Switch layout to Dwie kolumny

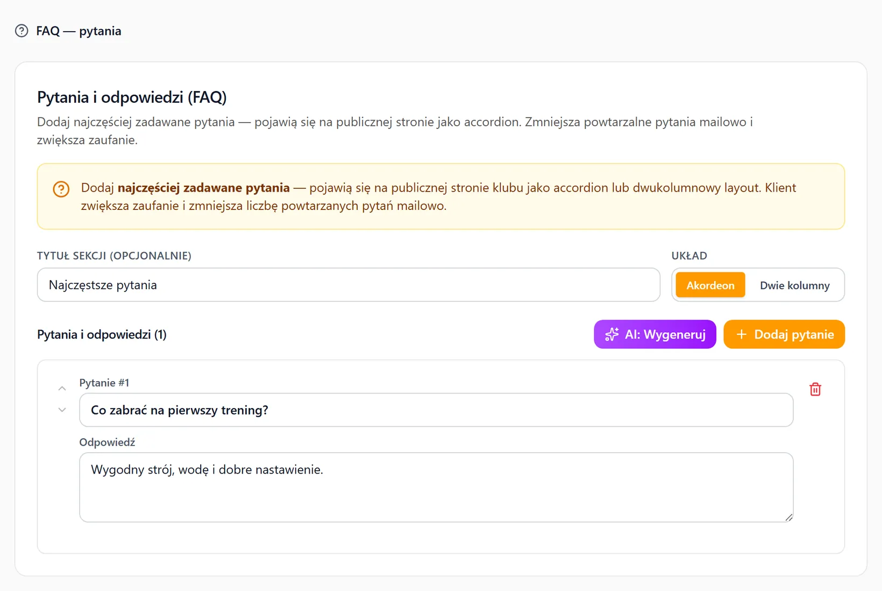(795, 285)
